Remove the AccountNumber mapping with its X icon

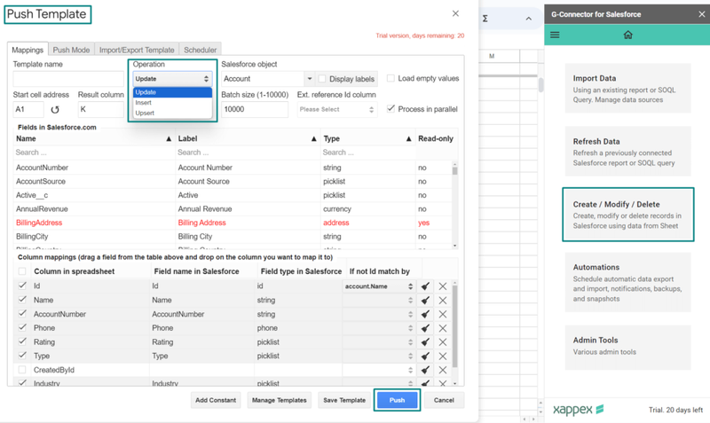(442, 315)
